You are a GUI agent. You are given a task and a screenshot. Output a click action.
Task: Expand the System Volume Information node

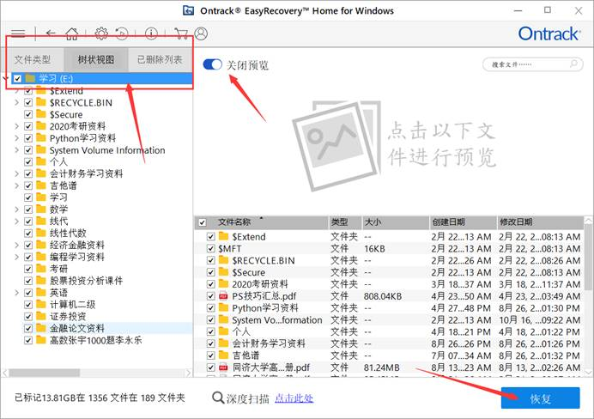tap(16, 150)
